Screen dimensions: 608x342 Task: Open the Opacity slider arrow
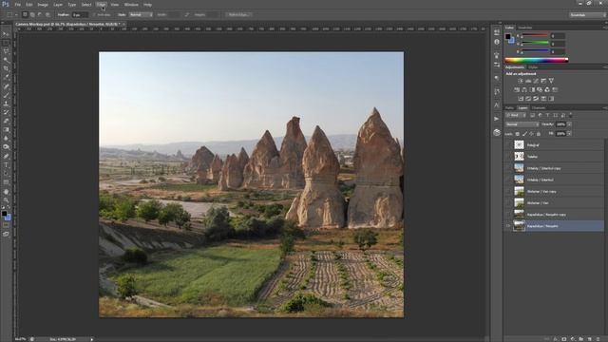click(569, 124)
